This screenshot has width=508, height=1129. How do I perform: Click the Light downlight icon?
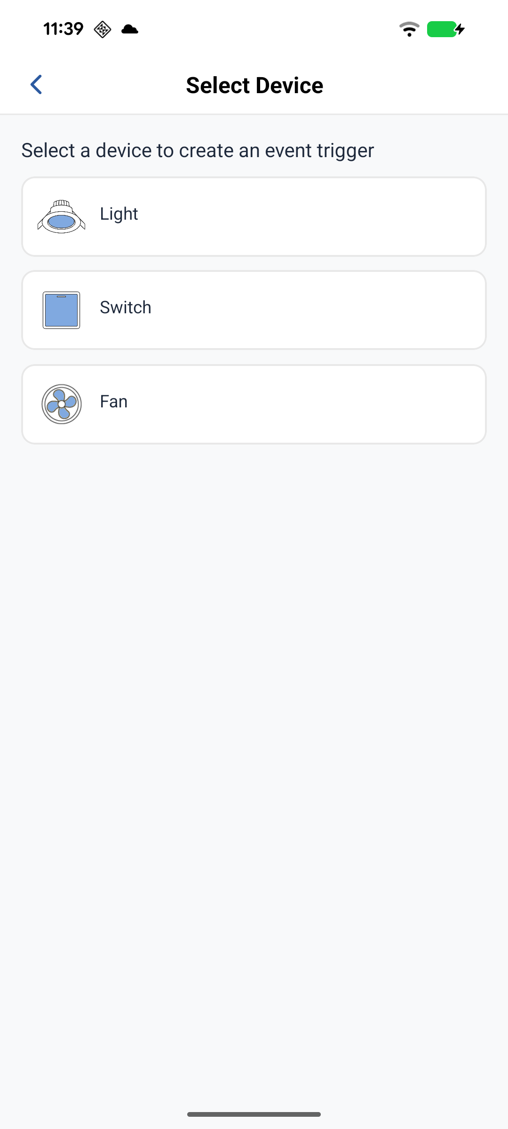pos(62,217)
